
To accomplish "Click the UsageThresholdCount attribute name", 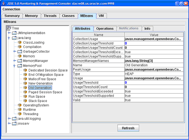I will (98, 87).
